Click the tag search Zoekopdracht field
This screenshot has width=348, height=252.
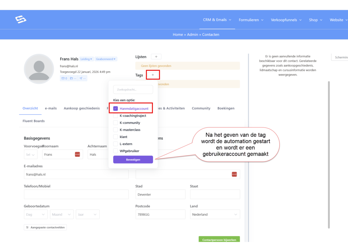[133, 90]
